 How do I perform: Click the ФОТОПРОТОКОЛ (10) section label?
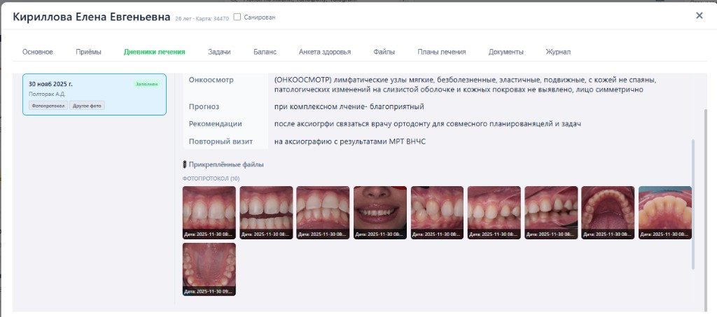tap(211, 178)
